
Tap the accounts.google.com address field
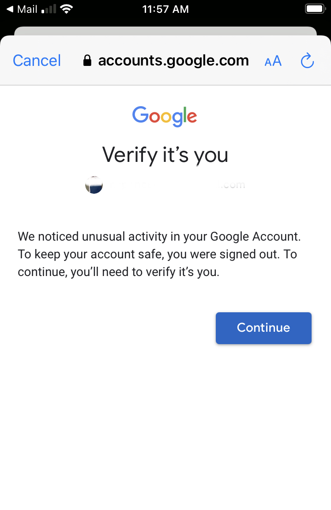pyautogui.click(x=173, y=61)
